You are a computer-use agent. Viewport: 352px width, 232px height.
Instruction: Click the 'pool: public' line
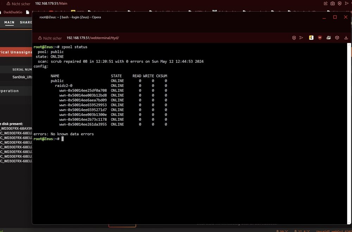click(x=51, y=52)
